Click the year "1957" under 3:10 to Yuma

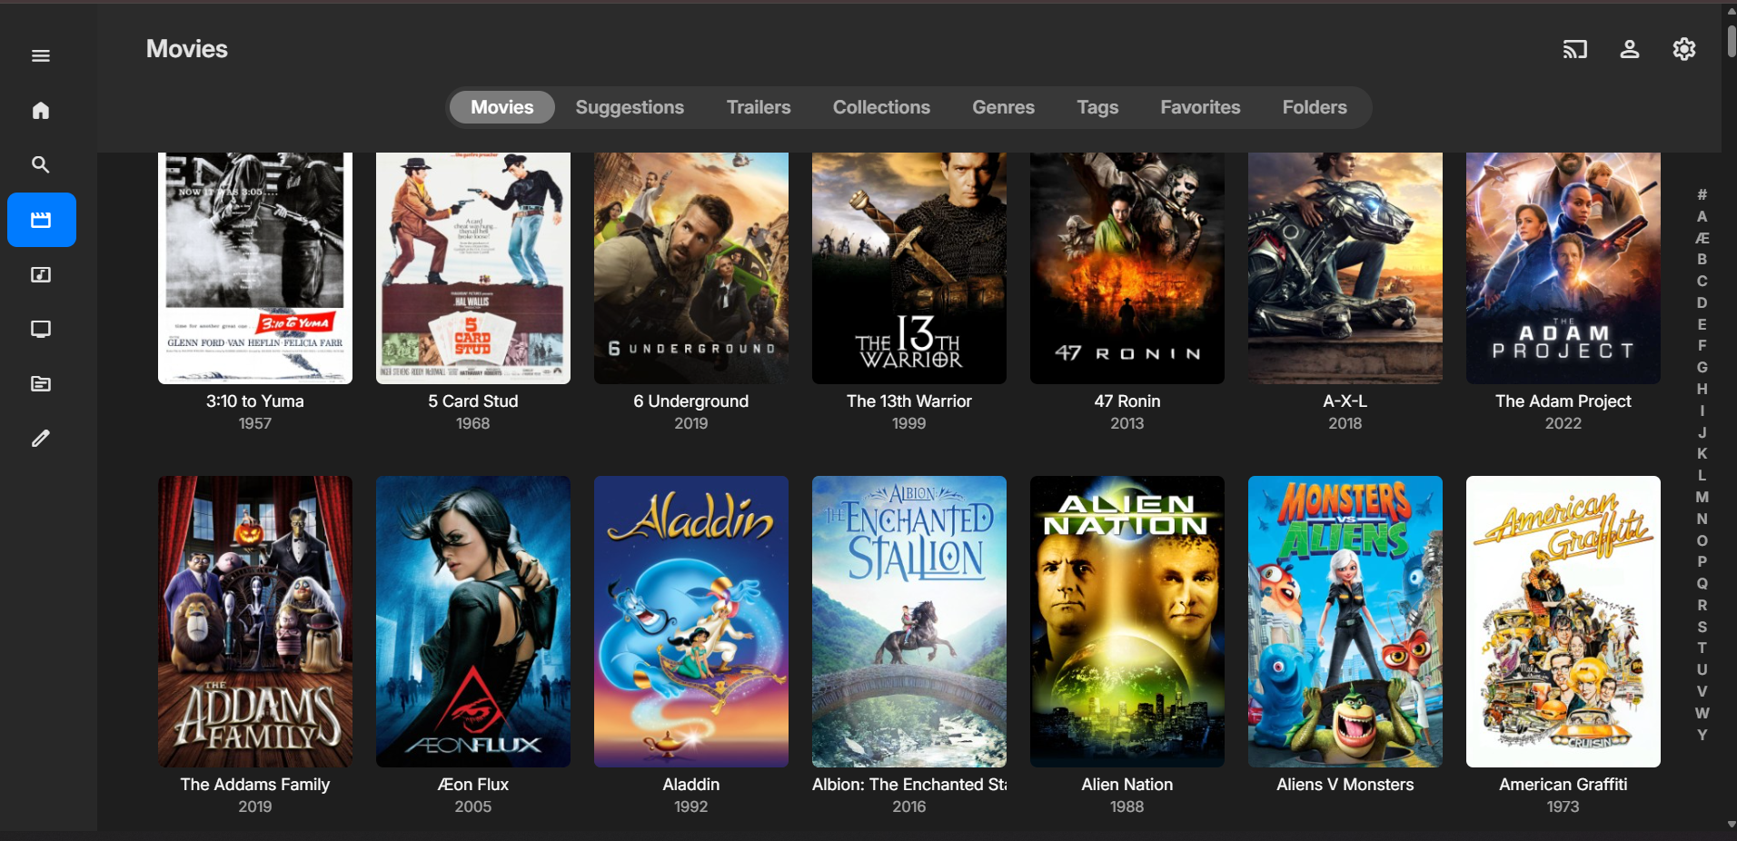(255, 423)
